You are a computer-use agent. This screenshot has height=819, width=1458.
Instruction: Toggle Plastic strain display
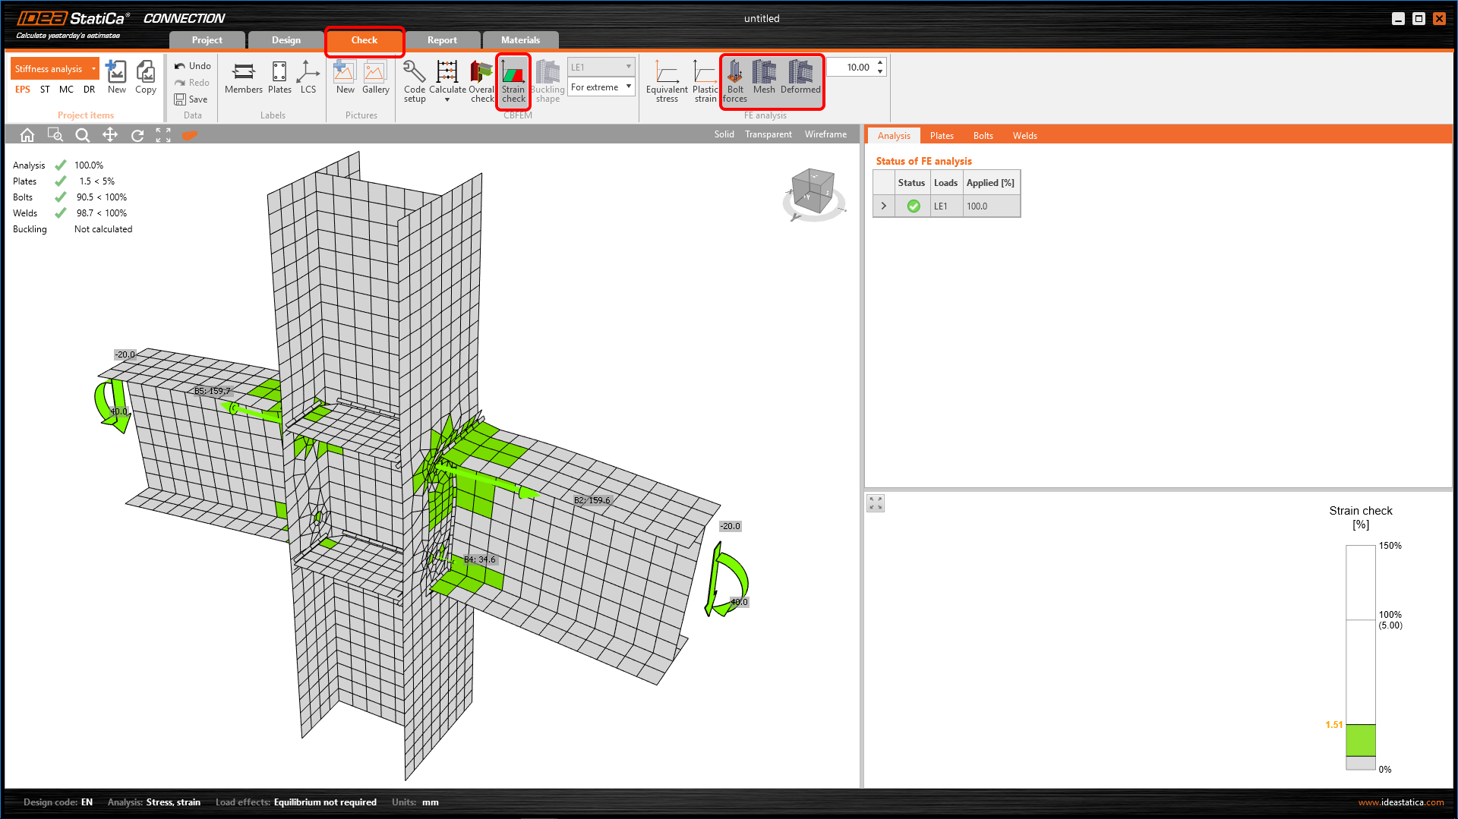(x=705, y=81)
